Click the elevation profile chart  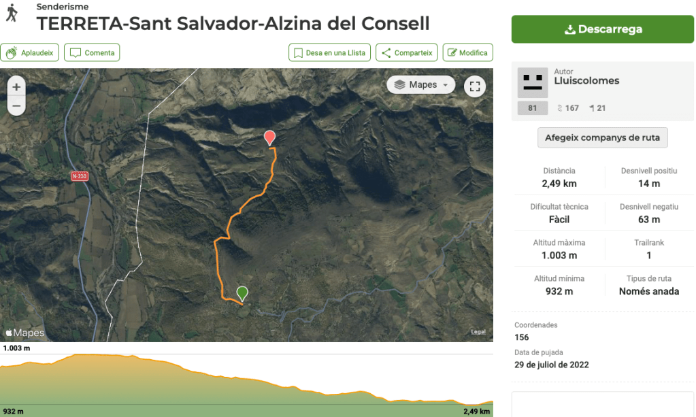(x=246, y=384)
